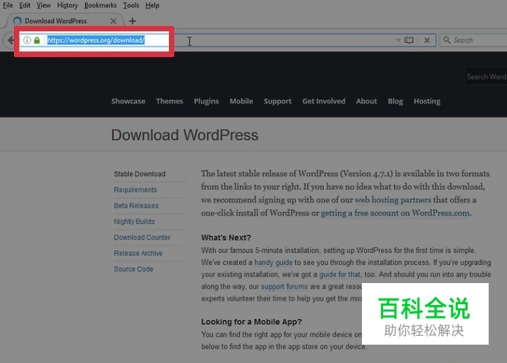507x363 pixels.
Task: Open the address bar history dropdown arrow
Action: [398, 40]
